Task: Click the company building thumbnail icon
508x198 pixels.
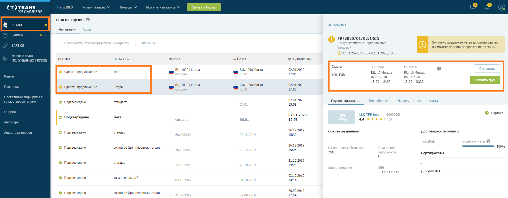Action: point(341,117)
